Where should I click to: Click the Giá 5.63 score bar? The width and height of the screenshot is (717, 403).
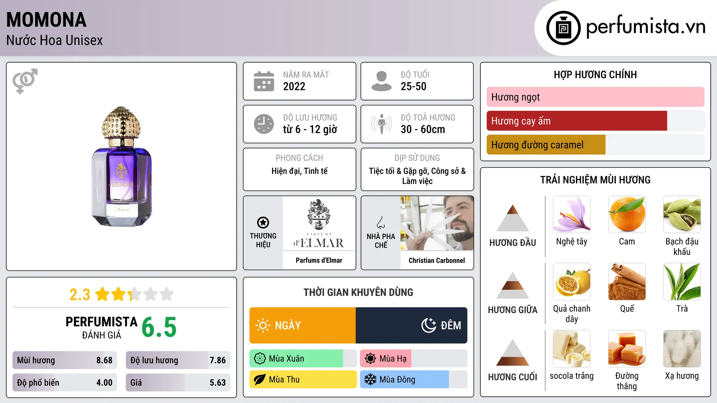point(178,383)
